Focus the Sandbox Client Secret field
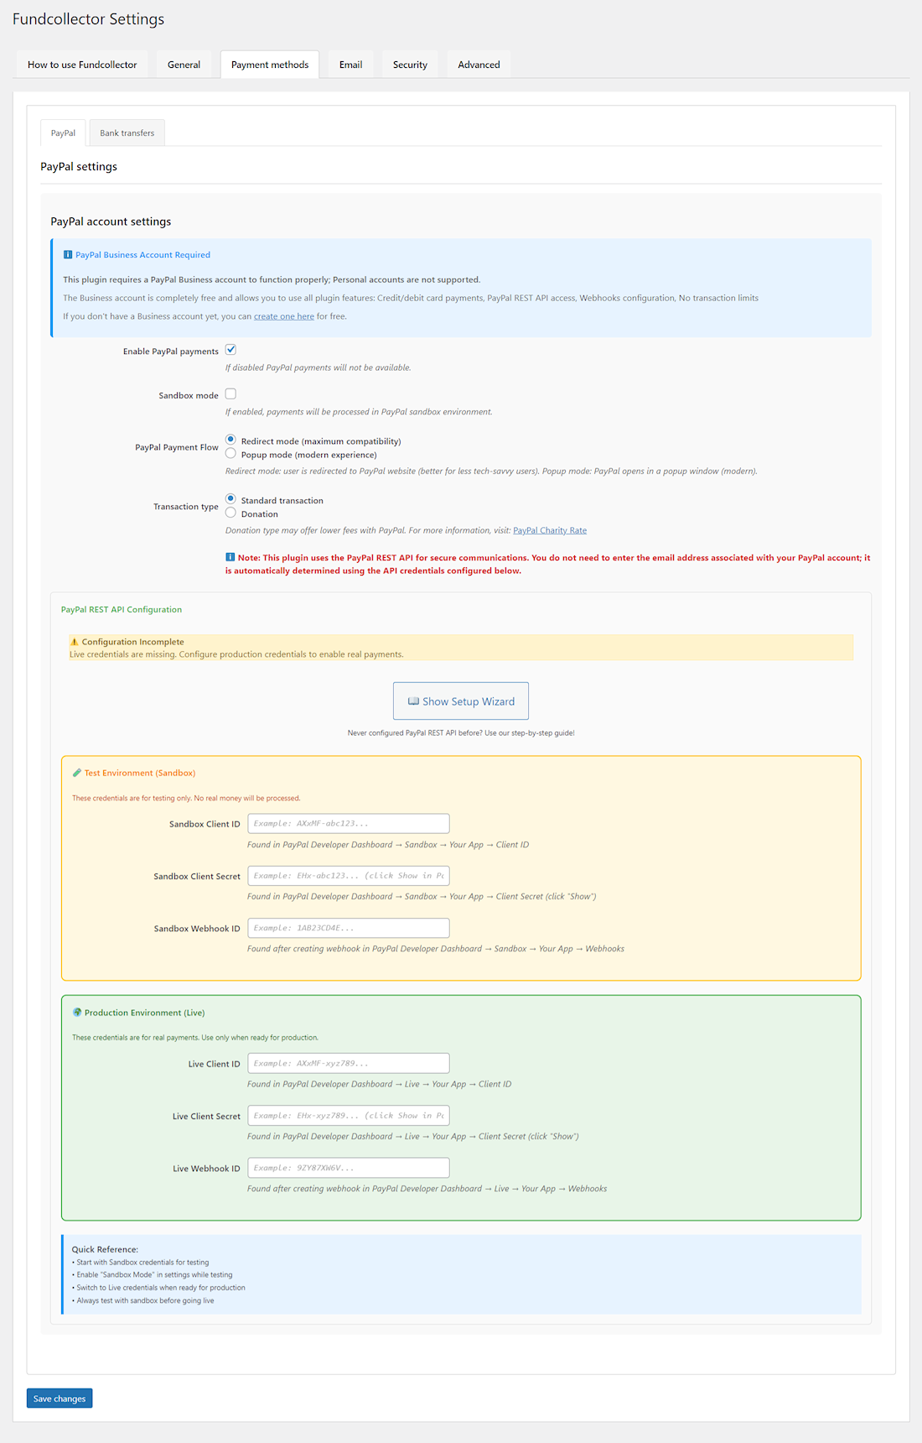The width and height of the screenshot is (922, 1443). (349, 876)
